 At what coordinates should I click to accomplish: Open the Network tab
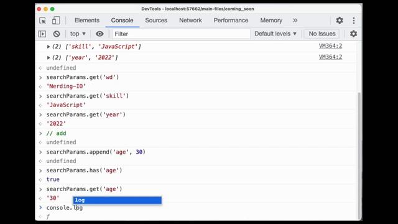(x=190, y=21)
